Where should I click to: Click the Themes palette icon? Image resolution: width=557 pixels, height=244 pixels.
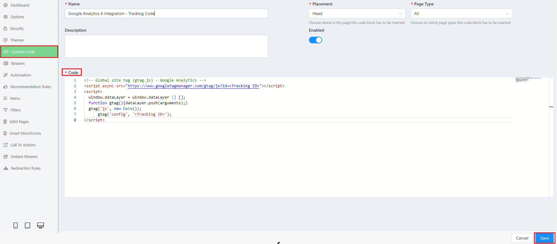[x=5, y=40]
